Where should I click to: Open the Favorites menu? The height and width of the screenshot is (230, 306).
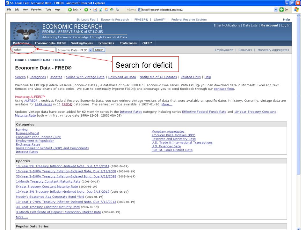click(36, 10)
